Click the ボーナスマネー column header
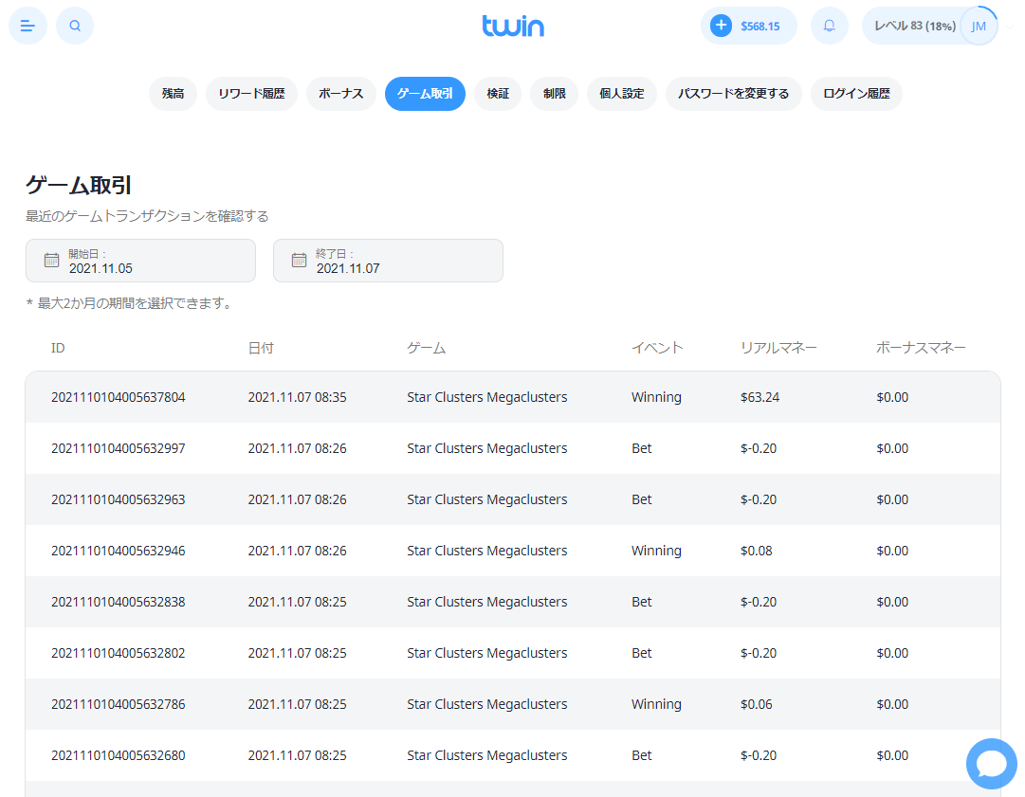The height and width of the screenshot is (797, 1025). [921, 348]
